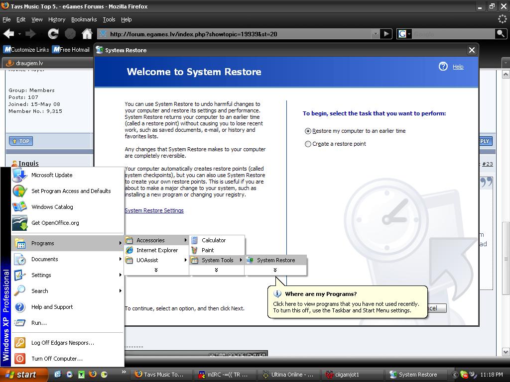Open Accessories folder in Programs

click(156, 240)
